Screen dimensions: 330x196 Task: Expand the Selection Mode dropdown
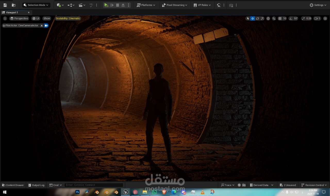[36, 5]
